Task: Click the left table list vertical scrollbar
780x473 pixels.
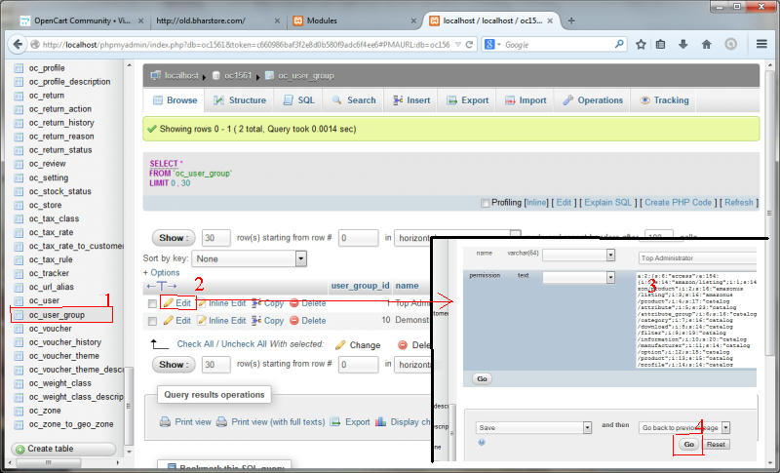Action: [130, 408]
